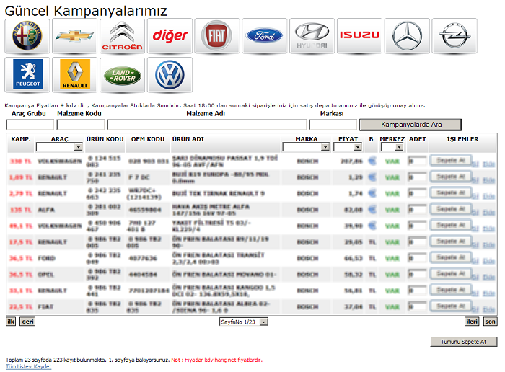Focus the Araç Grubu search field

[30, 125]
